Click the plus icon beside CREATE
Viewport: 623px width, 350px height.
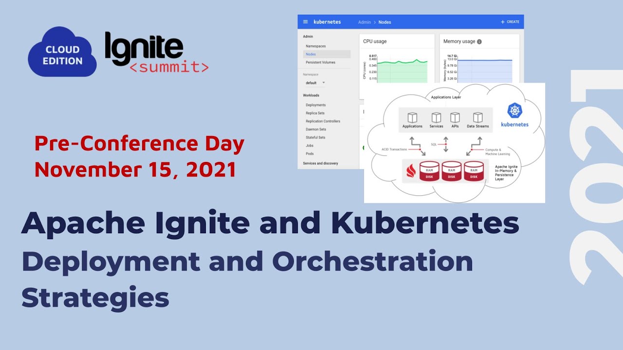503,22
